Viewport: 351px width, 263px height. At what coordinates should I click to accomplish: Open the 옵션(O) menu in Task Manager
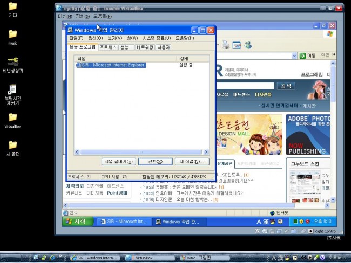[x=96, y=38]
